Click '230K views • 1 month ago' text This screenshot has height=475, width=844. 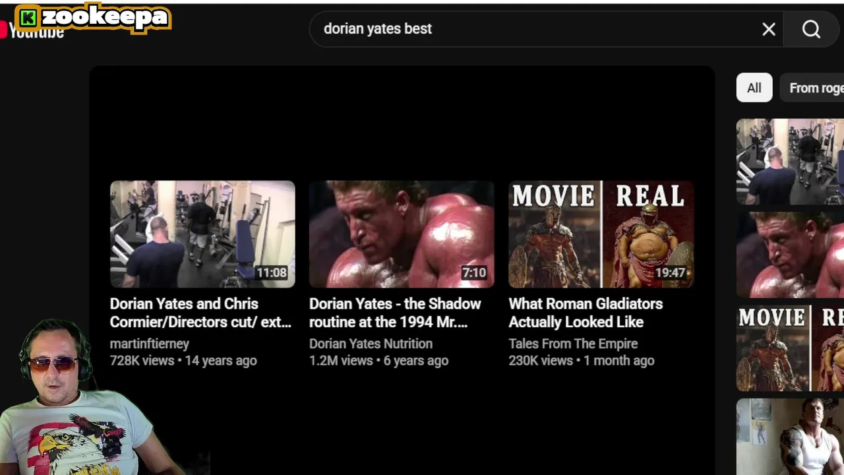[x=582, y=361]
